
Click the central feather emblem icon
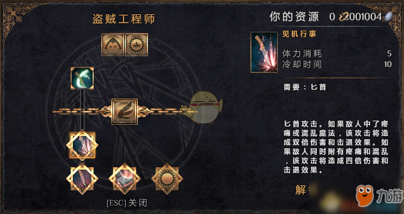[125, 112]
